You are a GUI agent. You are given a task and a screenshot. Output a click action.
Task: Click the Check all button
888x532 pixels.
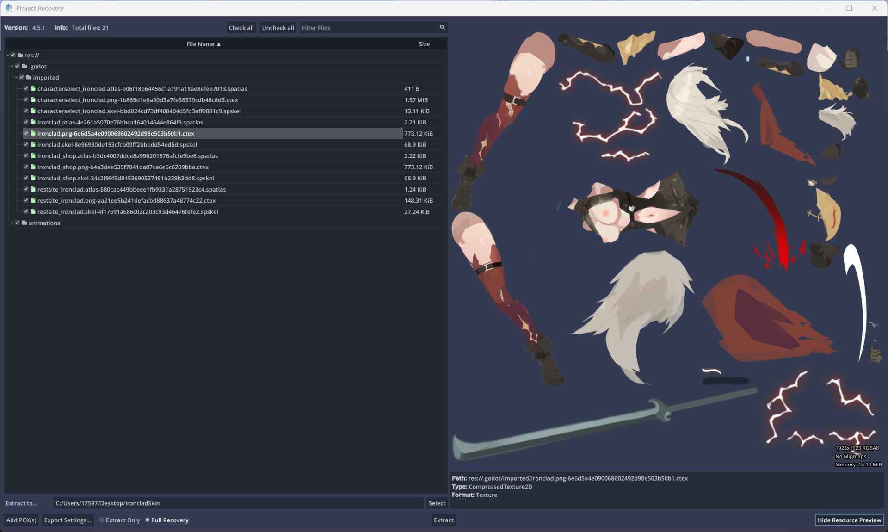pos(241,28)
